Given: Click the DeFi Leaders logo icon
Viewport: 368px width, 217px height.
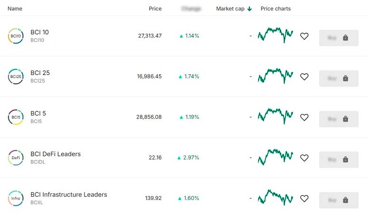Looking at the screenshot, I should 16,158.
